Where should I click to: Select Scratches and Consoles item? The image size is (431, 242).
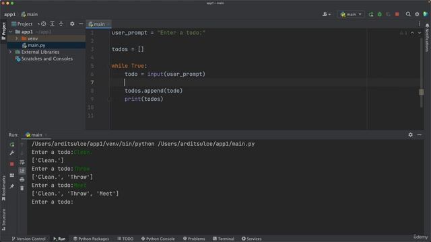point(44,58)
